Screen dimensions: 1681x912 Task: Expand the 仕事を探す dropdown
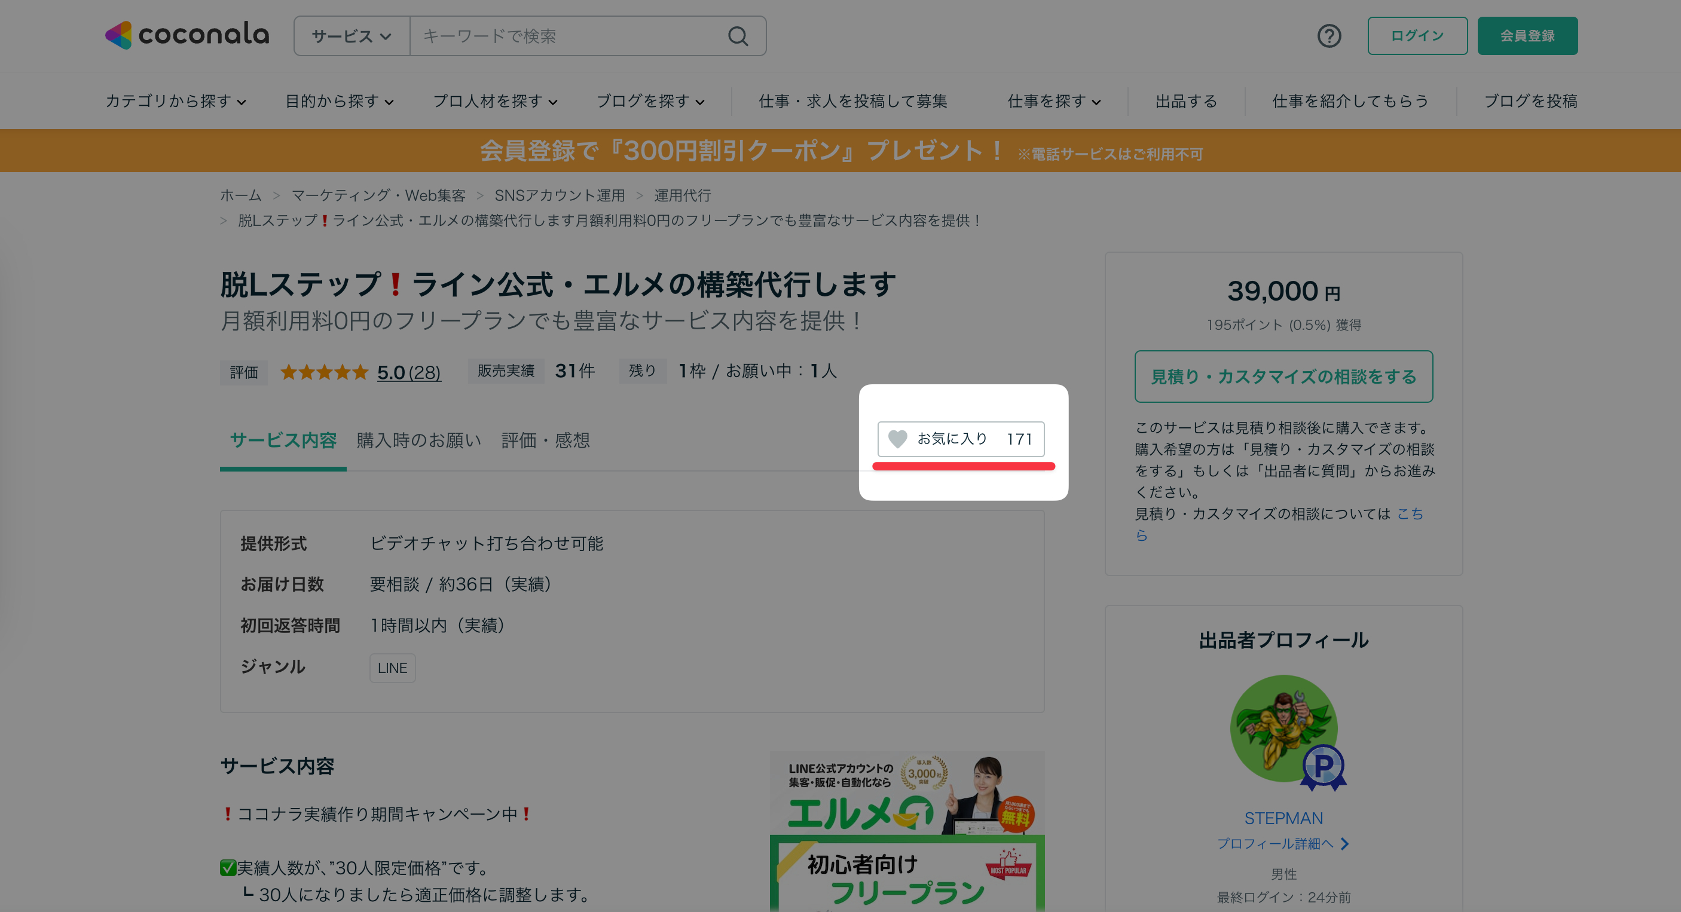[1053, 101]
